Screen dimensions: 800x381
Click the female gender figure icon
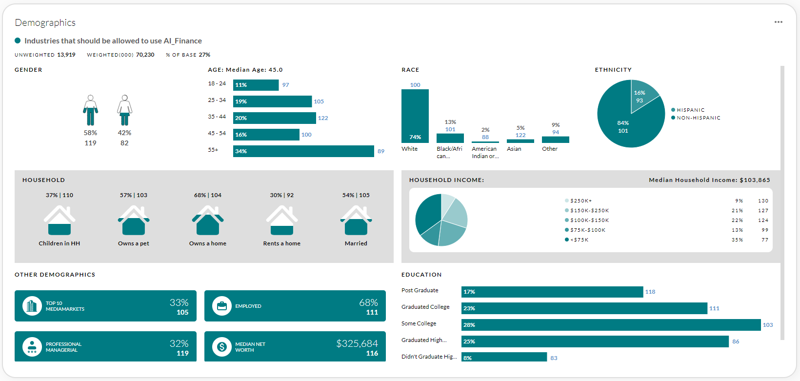click(124, 110)
